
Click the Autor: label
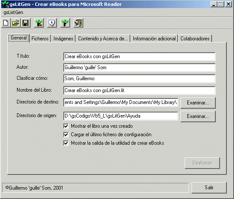point(23,67)
